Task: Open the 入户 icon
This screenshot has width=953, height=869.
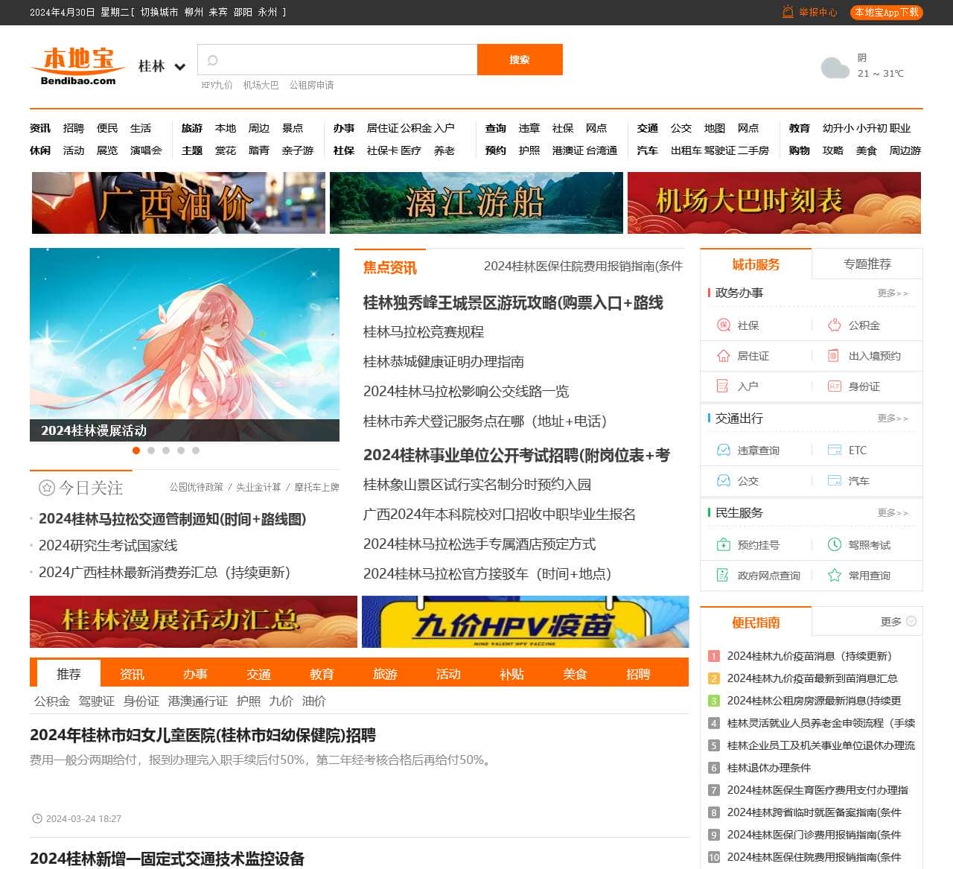Action: (723, 386)
